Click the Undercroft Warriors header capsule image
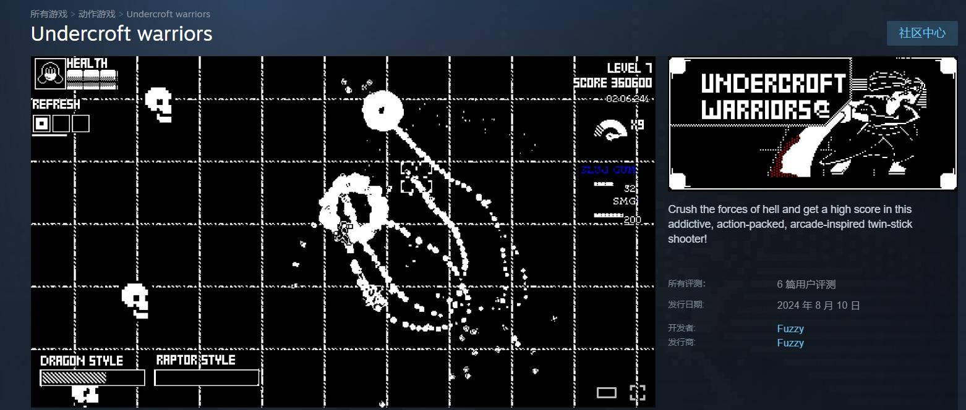966x410 pixels. click(813, 123)
